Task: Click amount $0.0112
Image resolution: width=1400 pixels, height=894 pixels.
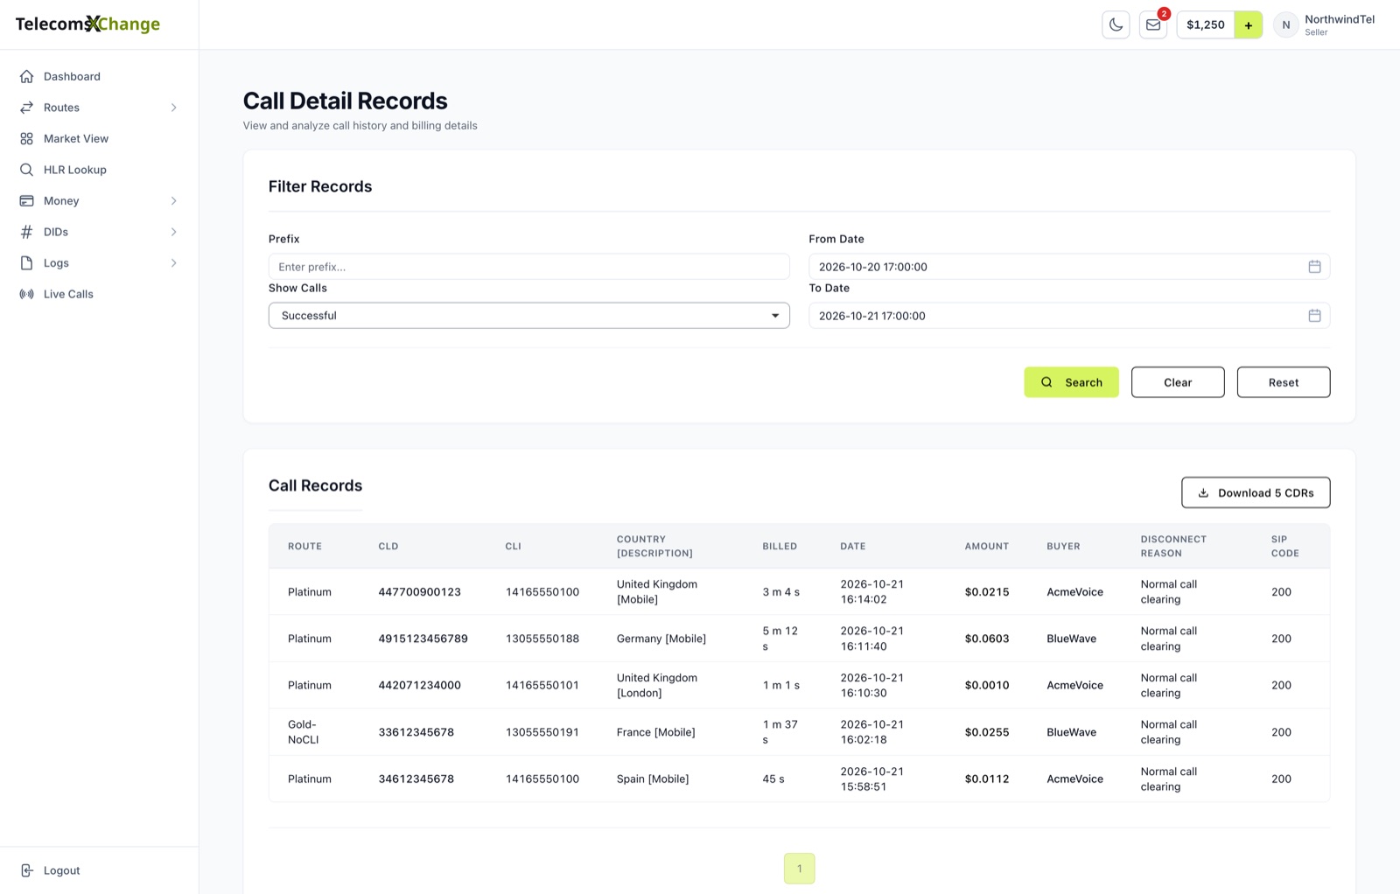Action: tap(987, 779)
